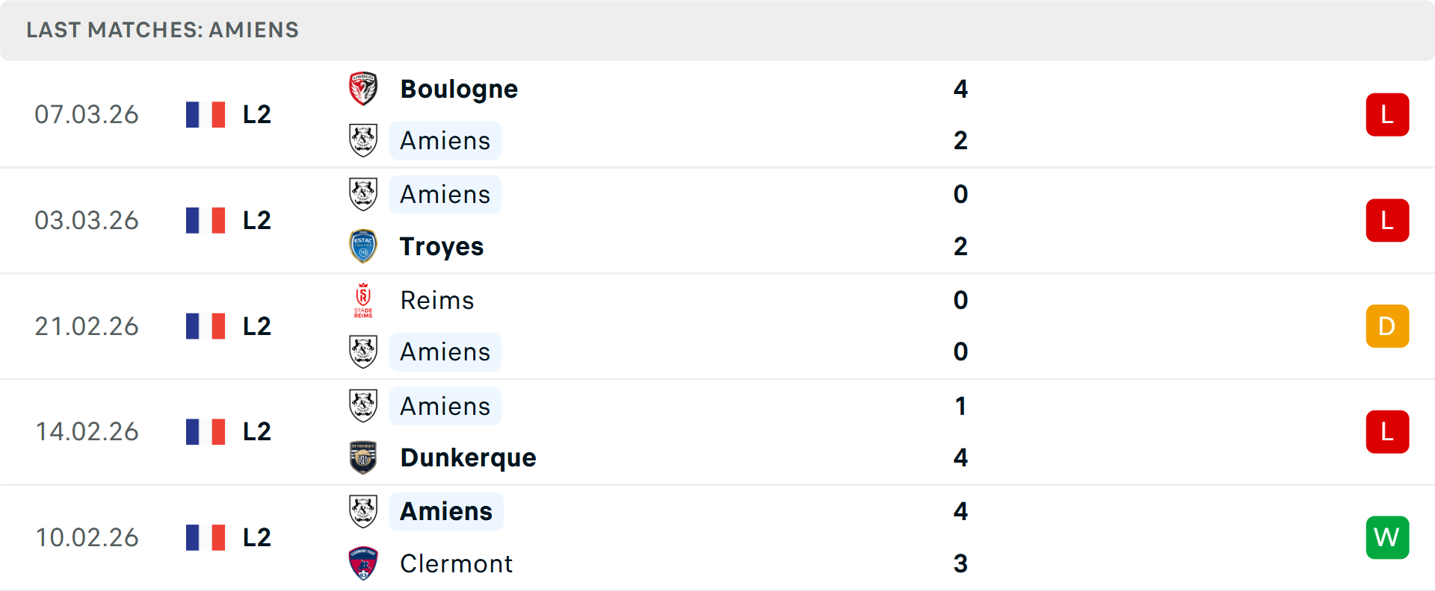Open the Clermont team link
Image resolution: width=1435 pixels, height=591 pixels.
click(x=456, y=563)
